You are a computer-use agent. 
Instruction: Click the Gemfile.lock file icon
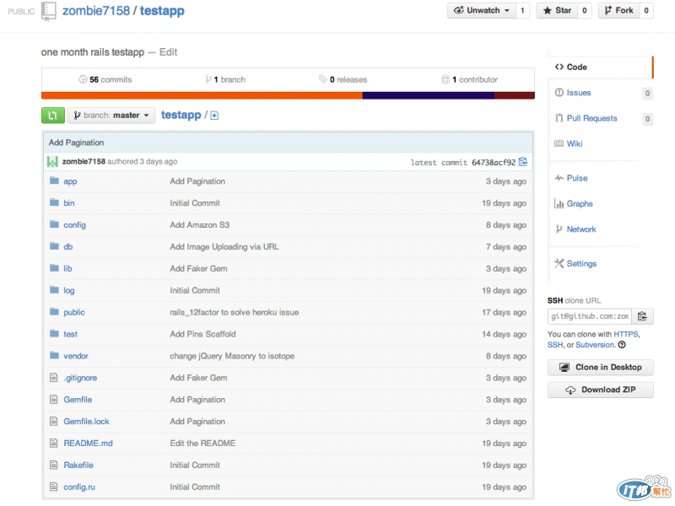(54, 422)
